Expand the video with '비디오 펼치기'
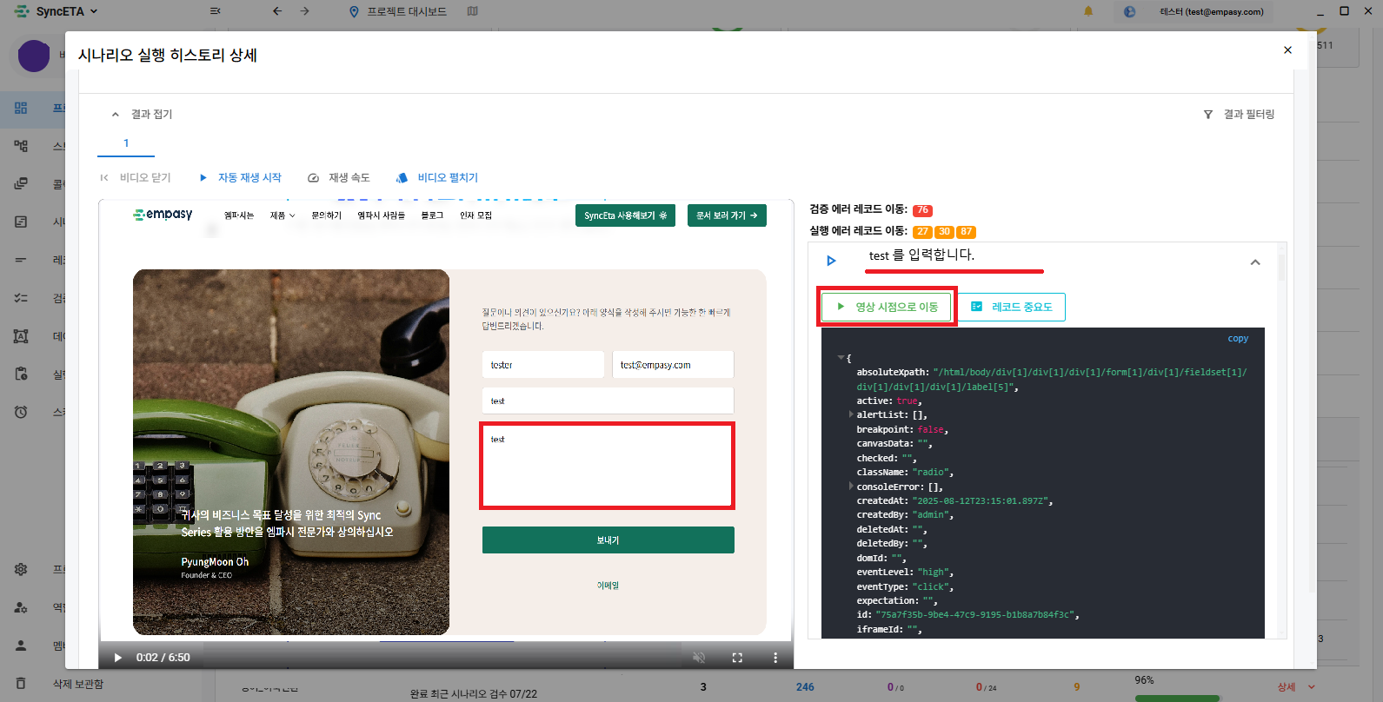Image resolution: width=1383 pixels, height=702 pixels. coord(437,178)
